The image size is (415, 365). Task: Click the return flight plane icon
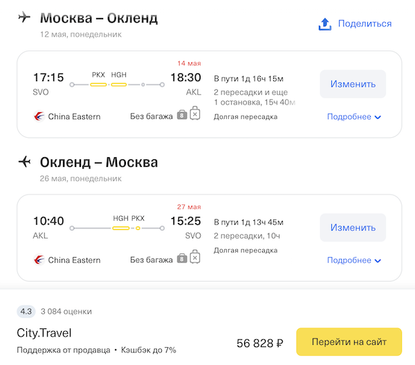click(x=24, y=162)
